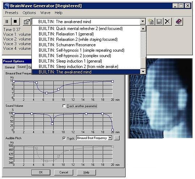Click OK in Preset Options
195x179 pixels.
click(x=41, y=172)
